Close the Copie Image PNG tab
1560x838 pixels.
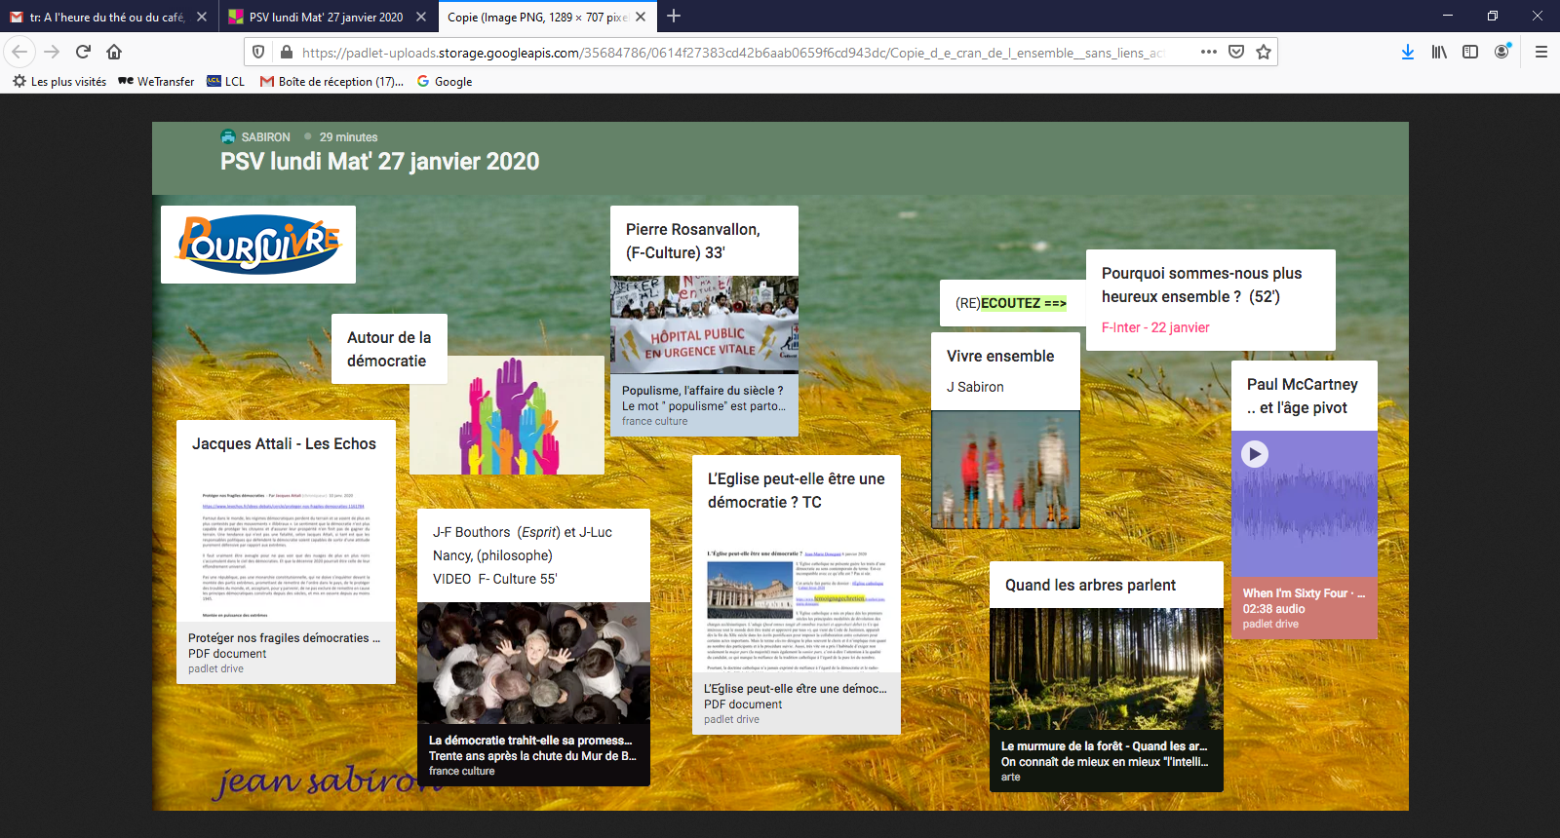(641, 17)
